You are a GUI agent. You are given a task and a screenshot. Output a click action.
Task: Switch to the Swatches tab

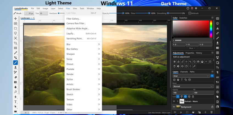point(183,18)
